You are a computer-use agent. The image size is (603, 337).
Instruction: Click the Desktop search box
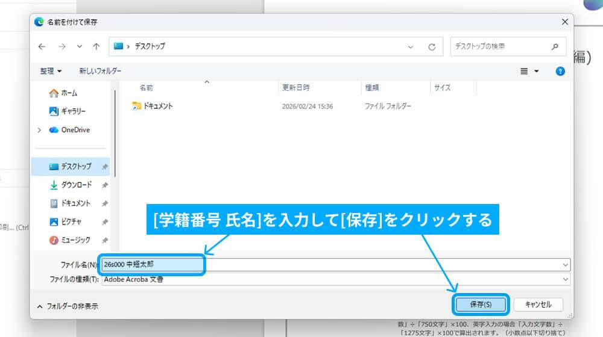pyautogui.click(x=500, y=46)
